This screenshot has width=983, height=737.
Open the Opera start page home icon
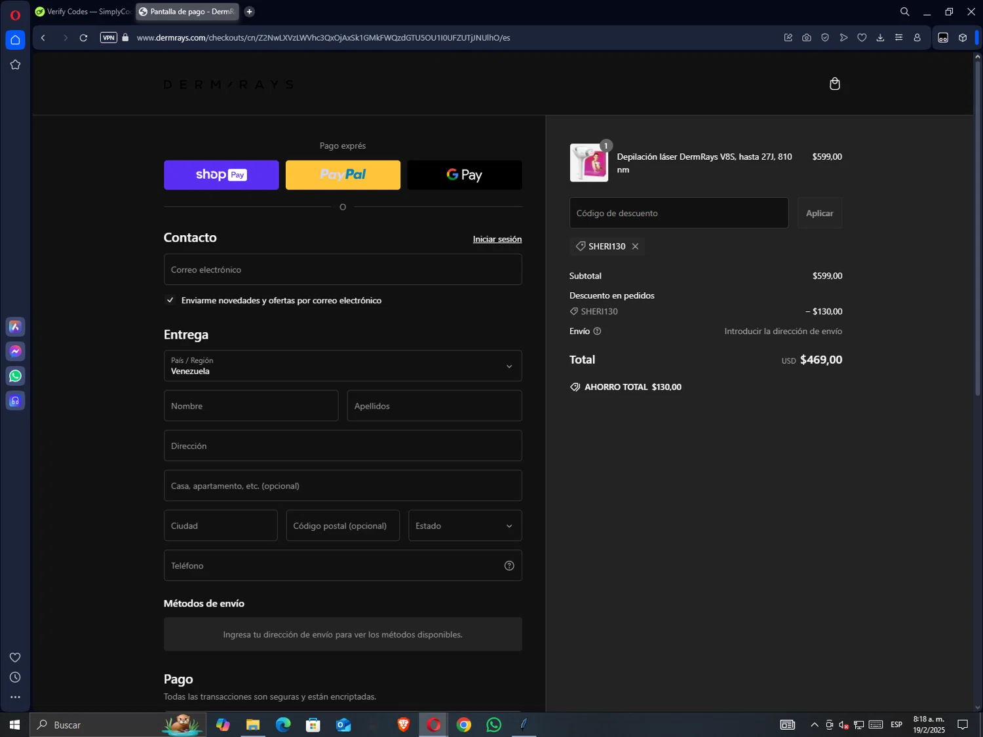click(x=15, y=40)
